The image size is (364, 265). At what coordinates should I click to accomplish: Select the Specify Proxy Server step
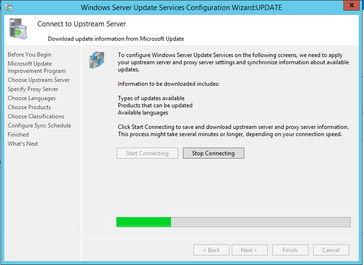pyautogui.click(x=33, y=89)
